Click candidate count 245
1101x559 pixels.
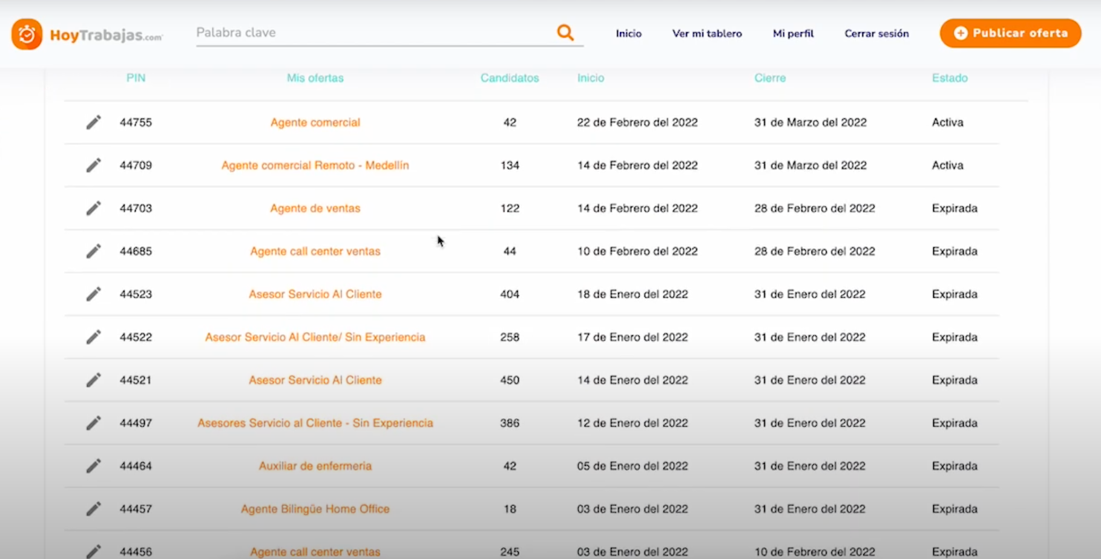point(510,552)
